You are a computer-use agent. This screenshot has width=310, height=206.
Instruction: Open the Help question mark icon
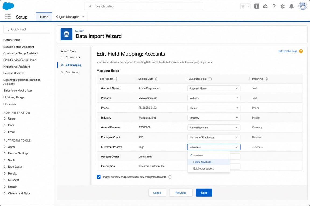[274, 6]
